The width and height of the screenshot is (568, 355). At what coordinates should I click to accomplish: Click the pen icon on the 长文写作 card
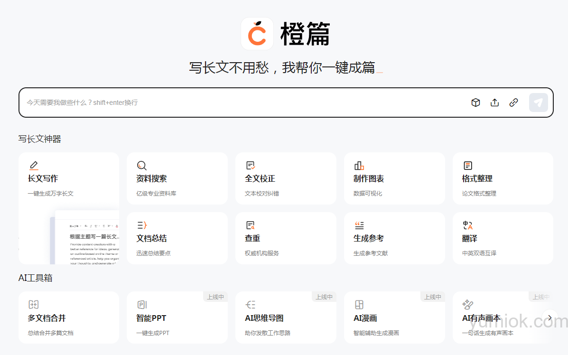point(34,166)
